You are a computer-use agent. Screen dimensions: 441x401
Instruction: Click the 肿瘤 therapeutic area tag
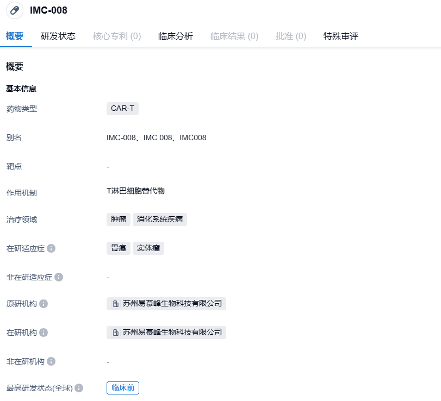coord(119,220)
